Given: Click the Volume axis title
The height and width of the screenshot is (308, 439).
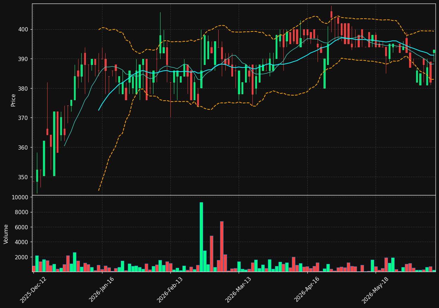Looking at the screenshot, I should click(6, 234).
